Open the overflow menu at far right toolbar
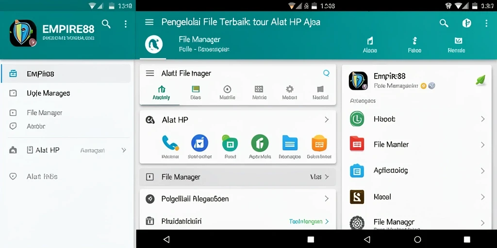Screen dimensions: 497x248 pos(486,23)
